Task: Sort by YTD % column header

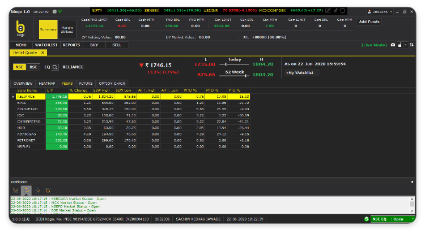Action: [239, 90]
